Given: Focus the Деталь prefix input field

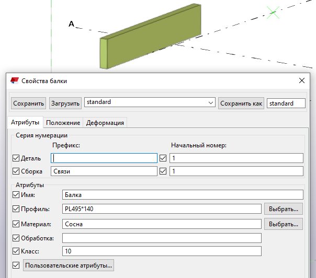Looking at the screenshot, I should [104, 158].
